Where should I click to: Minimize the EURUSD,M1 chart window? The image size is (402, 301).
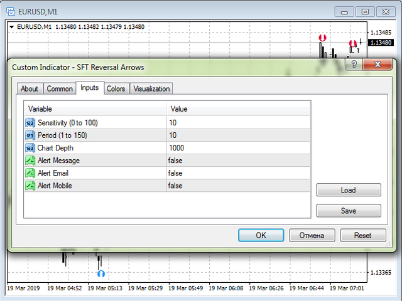345,12
